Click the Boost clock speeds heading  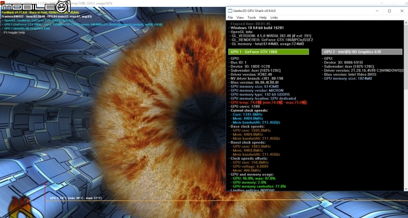tap(247, 142)
